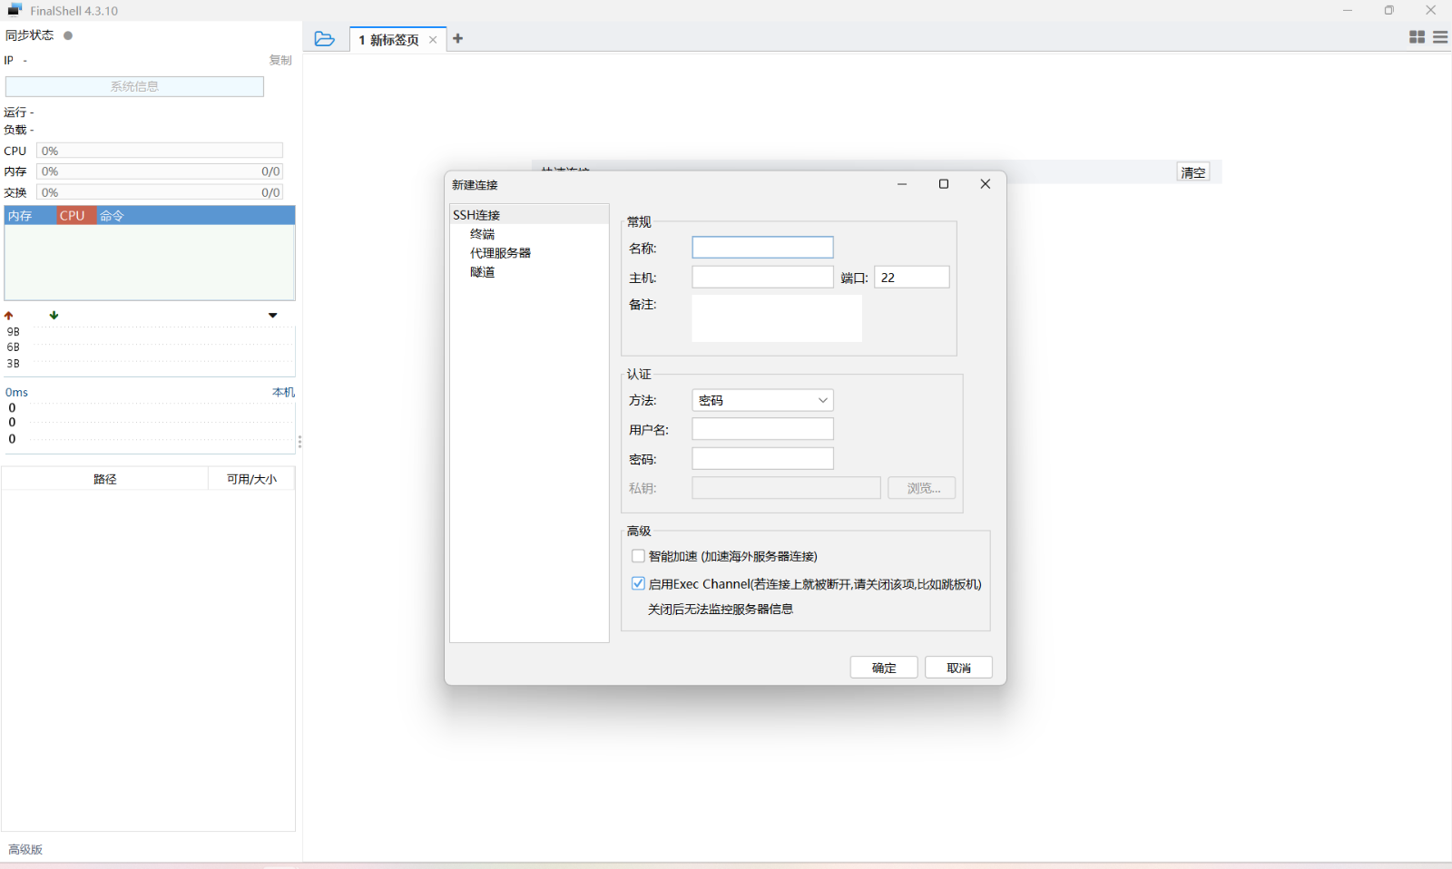Open the hamburger main menu icon

1440,37
